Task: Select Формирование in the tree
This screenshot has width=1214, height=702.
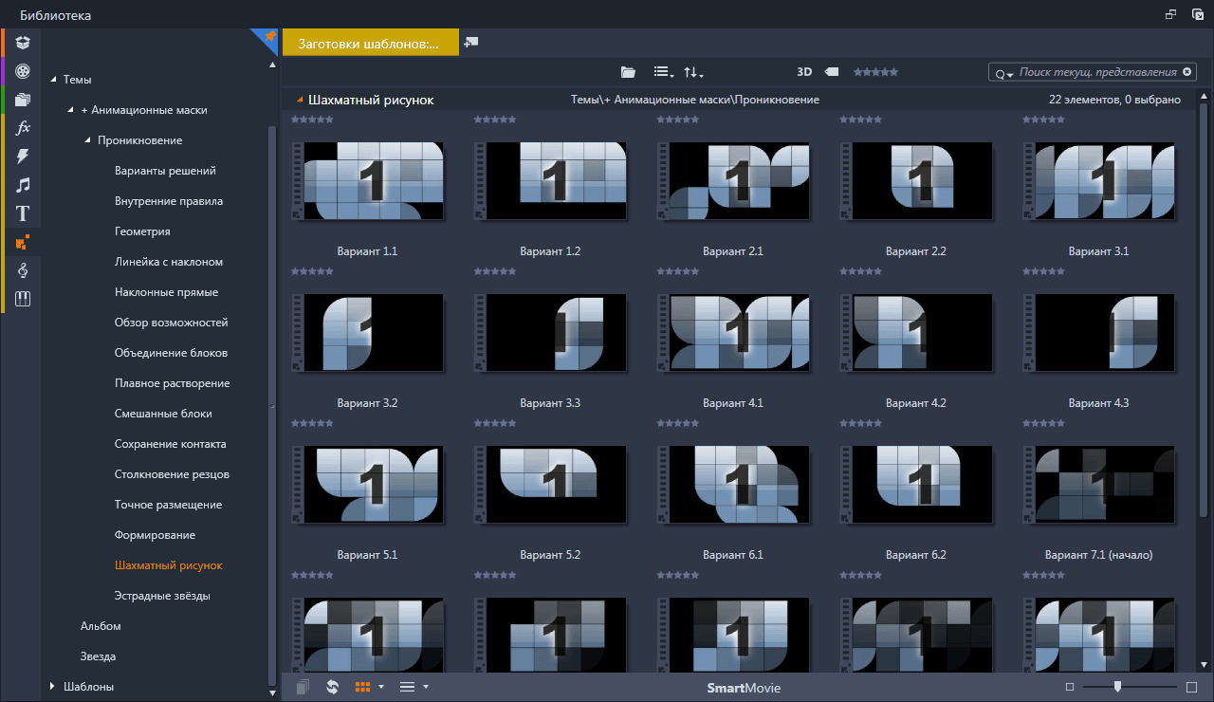Action: point(155,535)
